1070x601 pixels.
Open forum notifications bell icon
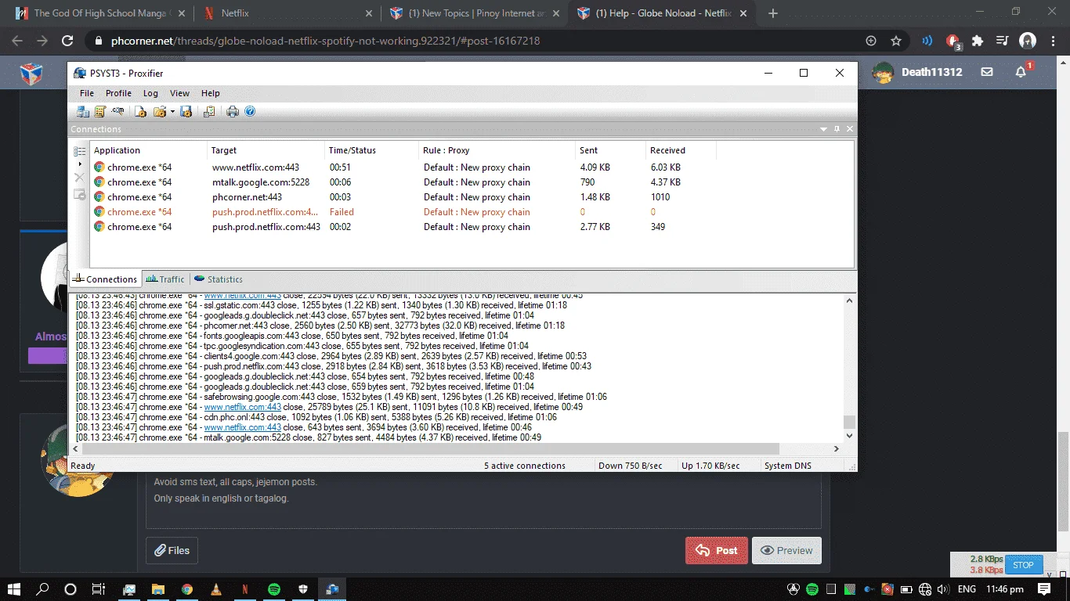click(1021, 72)
